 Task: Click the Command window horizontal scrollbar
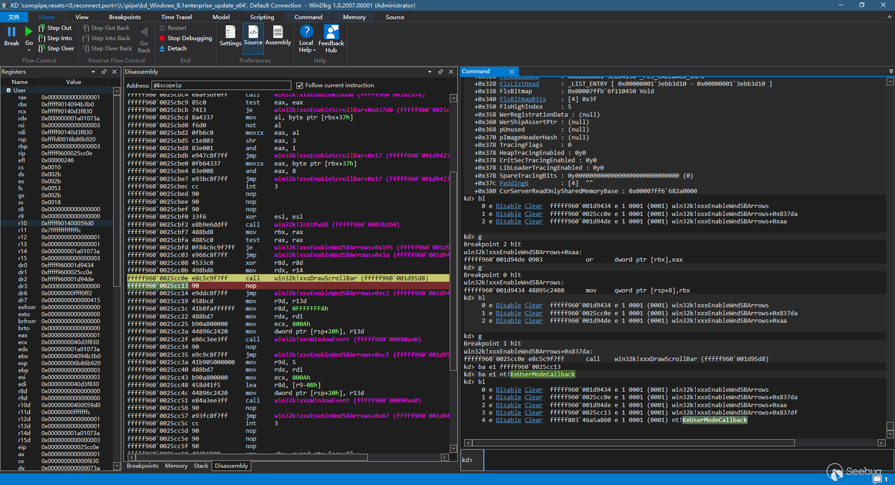point(633,443)
